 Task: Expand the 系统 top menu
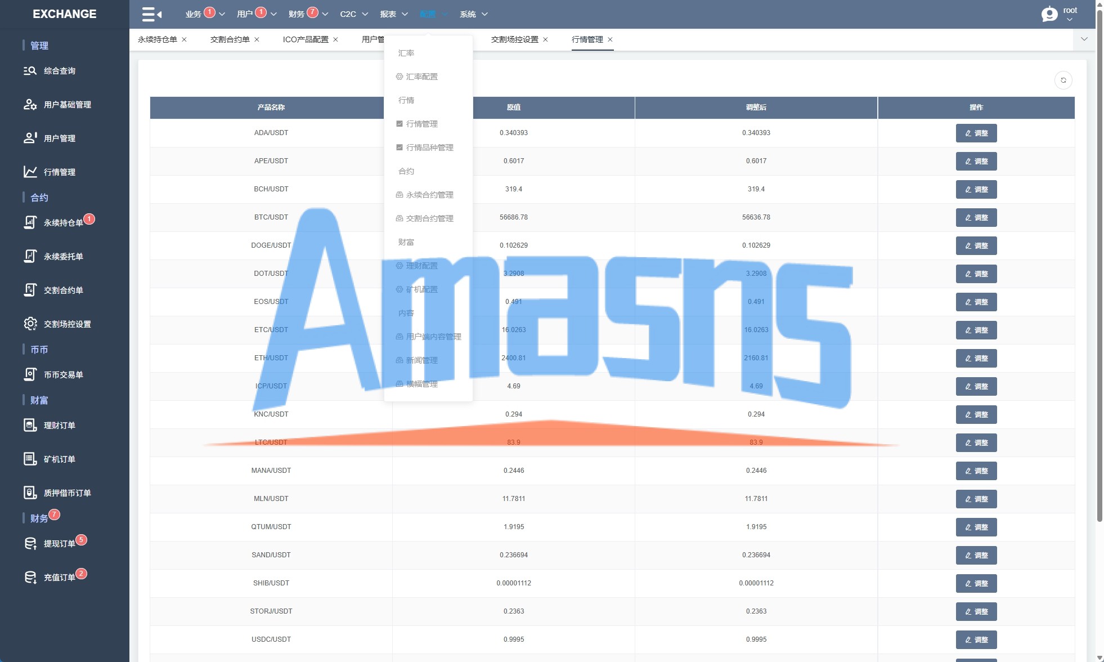[x=474, y=14]
